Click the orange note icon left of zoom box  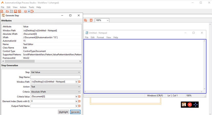[x=91, y=20]
